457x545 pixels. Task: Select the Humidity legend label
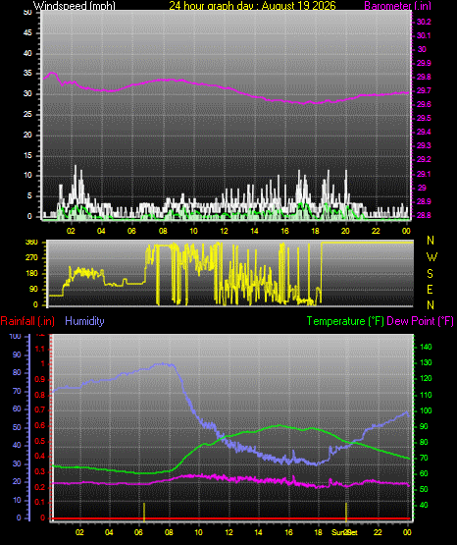coord(84,321)
